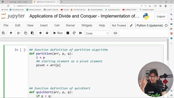174x98 pixels.
Task: Click the Logout button
Action: pos(161,16)
